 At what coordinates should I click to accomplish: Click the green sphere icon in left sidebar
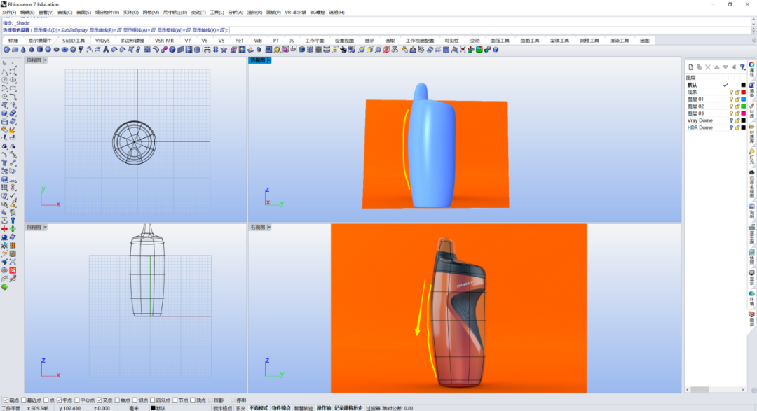[4, 287]
